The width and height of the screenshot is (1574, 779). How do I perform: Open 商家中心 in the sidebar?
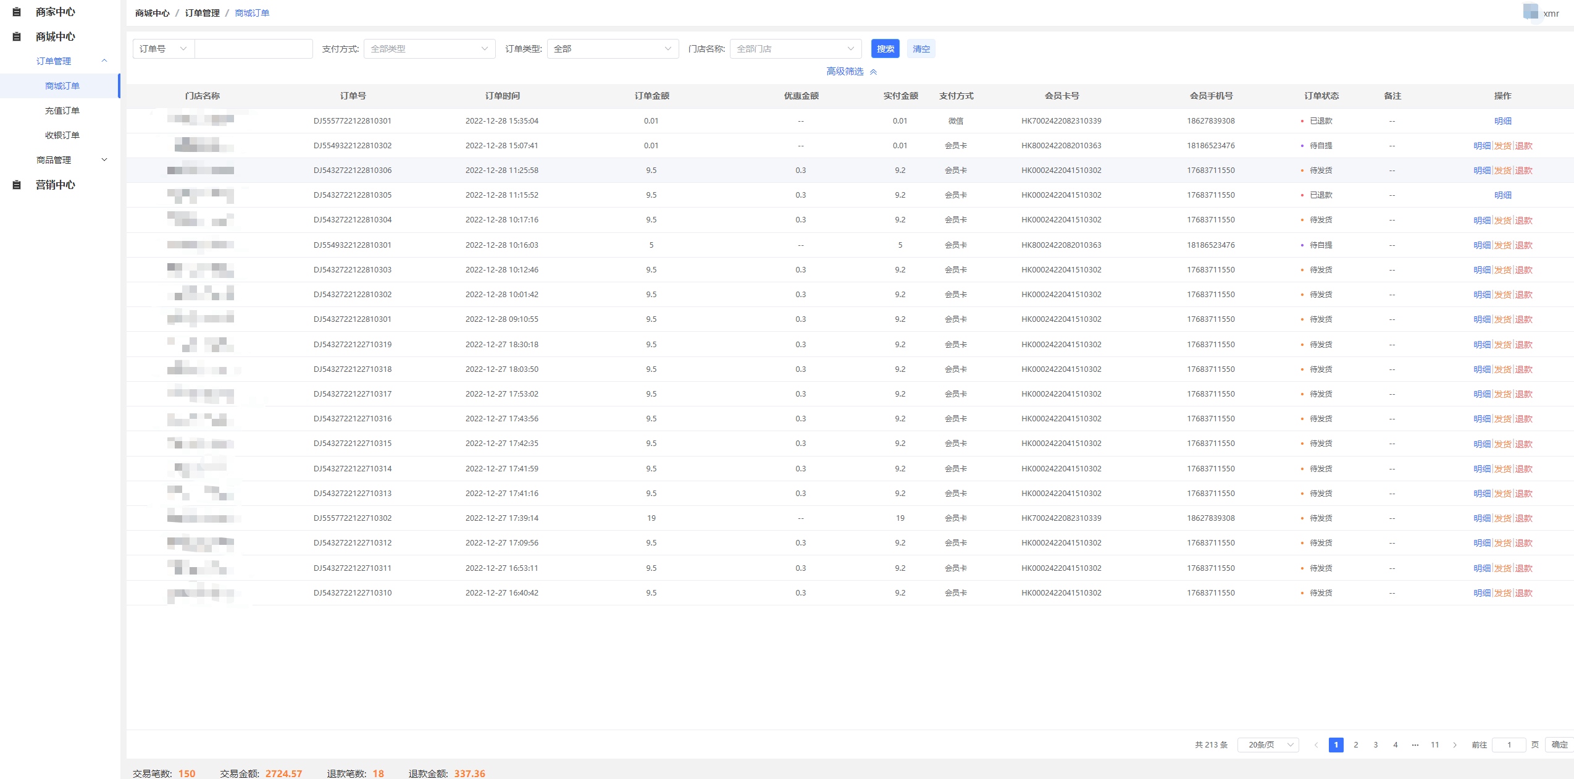click(x=55, y=12)
